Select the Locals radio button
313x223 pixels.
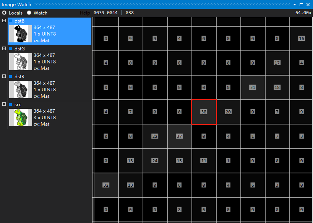point(3,13)
